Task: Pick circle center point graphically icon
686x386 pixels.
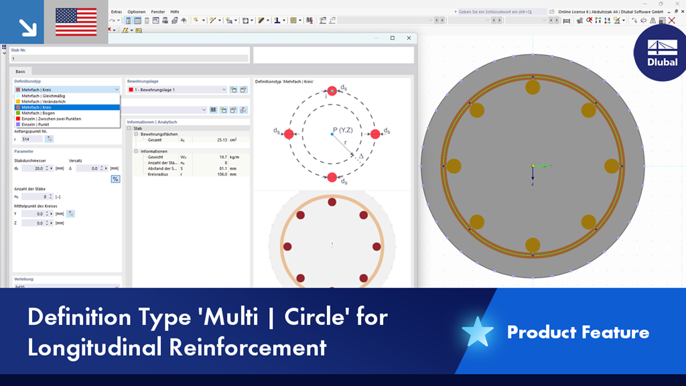Action: click(70, 214)
